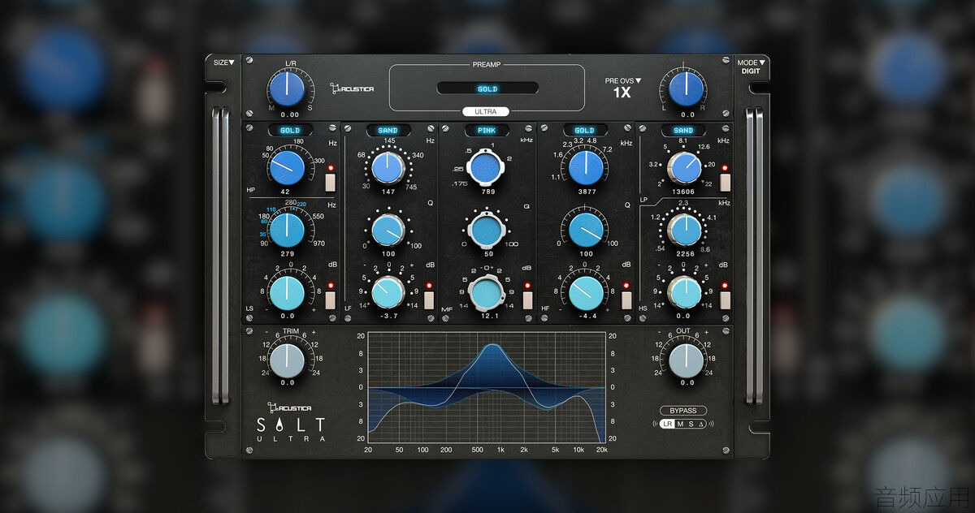Click the HF gain knob showing -4.4
Screen dimensions: 975x513
[x=586, y=293]
